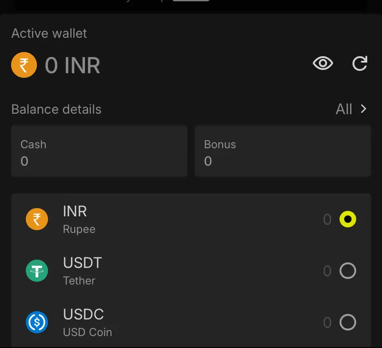Expand balance details chevron arrow
Screen dimensions: 382x348
pos(364,109)
